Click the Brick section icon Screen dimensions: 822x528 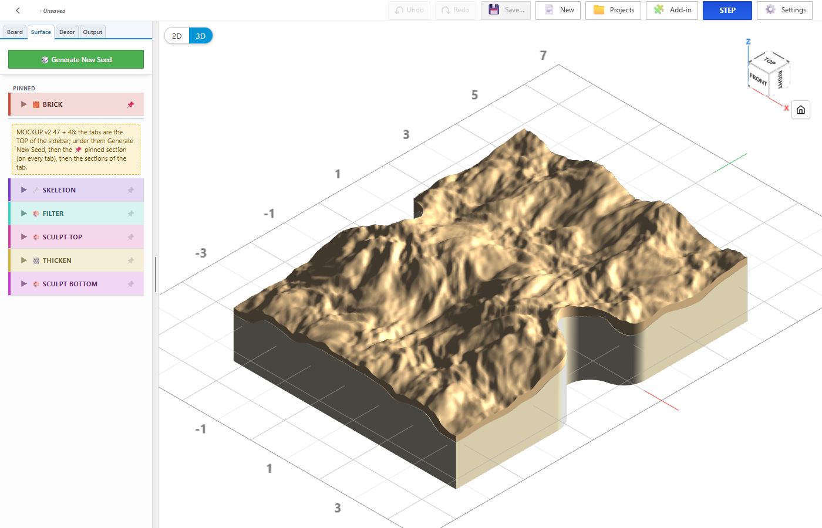[36, 104]
